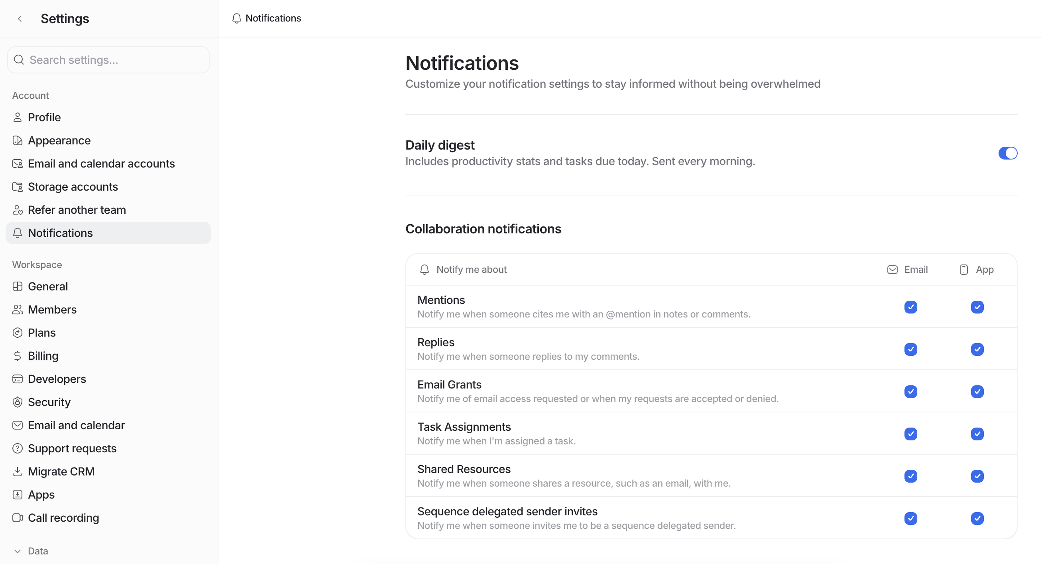
Task: Click the Call recording camera icon
Action: click(x=17, y=518)
